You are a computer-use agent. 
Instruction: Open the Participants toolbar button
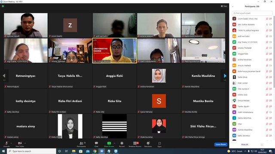coord(81,144)
